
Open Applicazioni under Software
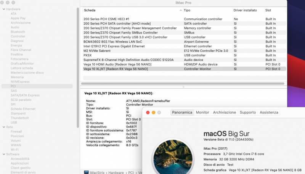pos(20,163)
